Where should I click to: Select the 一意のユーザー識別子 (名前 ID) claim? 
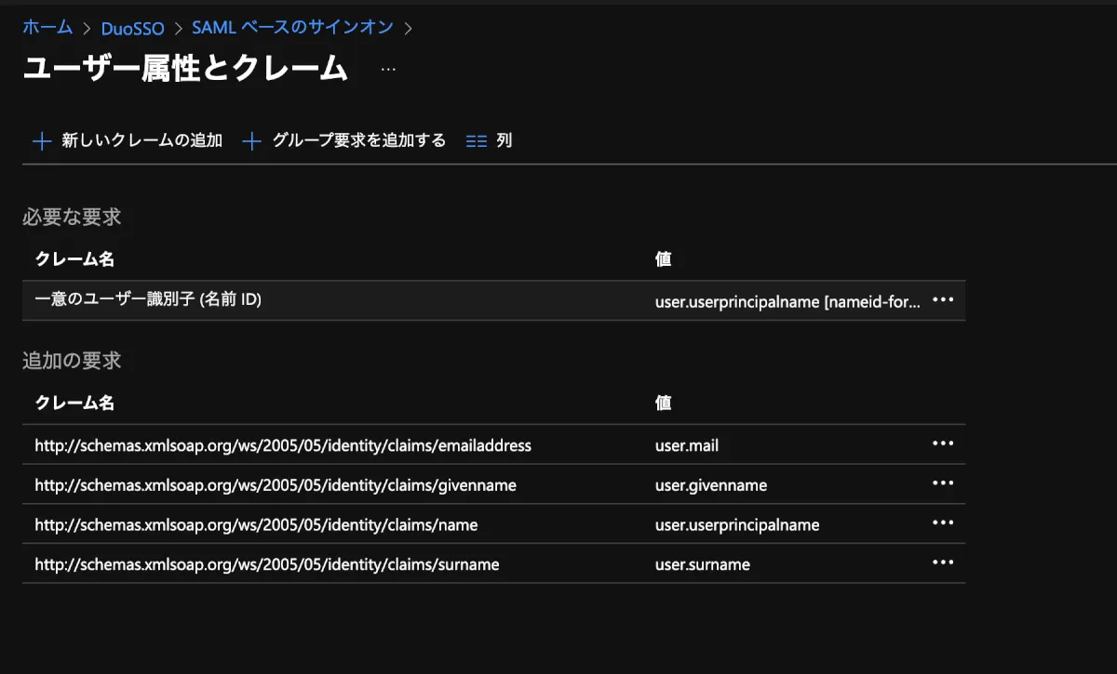148,300
